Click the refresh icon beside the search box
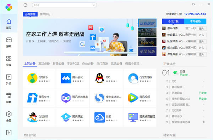The image size is (213, 140). (26, 5)
